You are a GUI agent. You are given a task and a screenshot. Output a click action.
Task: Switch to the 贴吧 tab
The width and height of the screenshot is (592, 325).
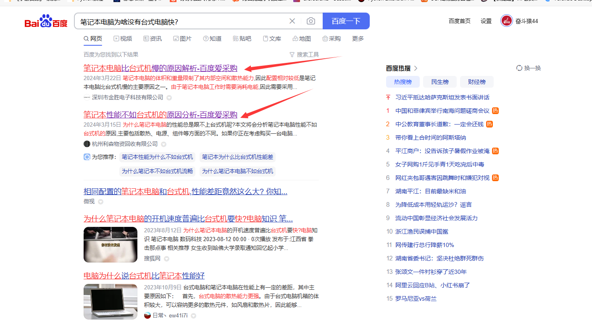pos(242,39)
